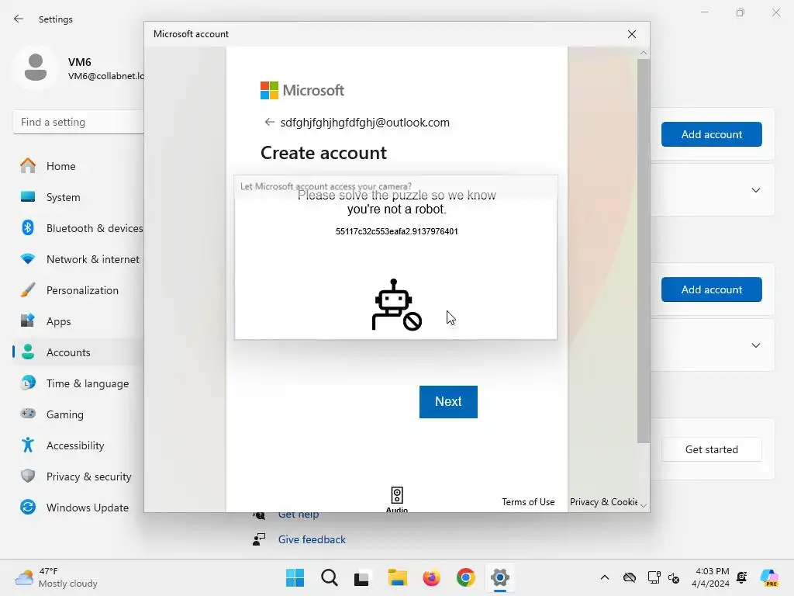The height and width of the screenshot is (596, 794).
Task: Launch Google Chrome from taskbar
Action: pos(466,577)
